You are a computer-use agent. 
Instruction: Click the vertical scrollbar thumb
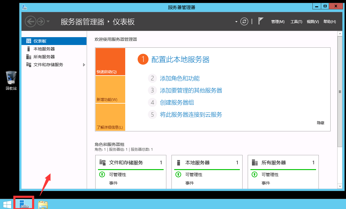click(340, 92)
